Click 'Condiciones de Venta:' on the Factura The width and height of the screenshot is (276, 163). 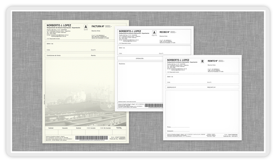[54, 55]
